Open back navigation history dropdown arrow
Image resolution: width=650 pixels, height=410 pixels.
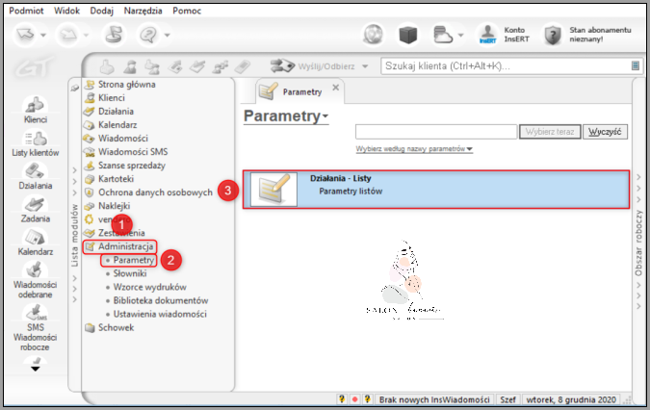[x=43, y=36]
